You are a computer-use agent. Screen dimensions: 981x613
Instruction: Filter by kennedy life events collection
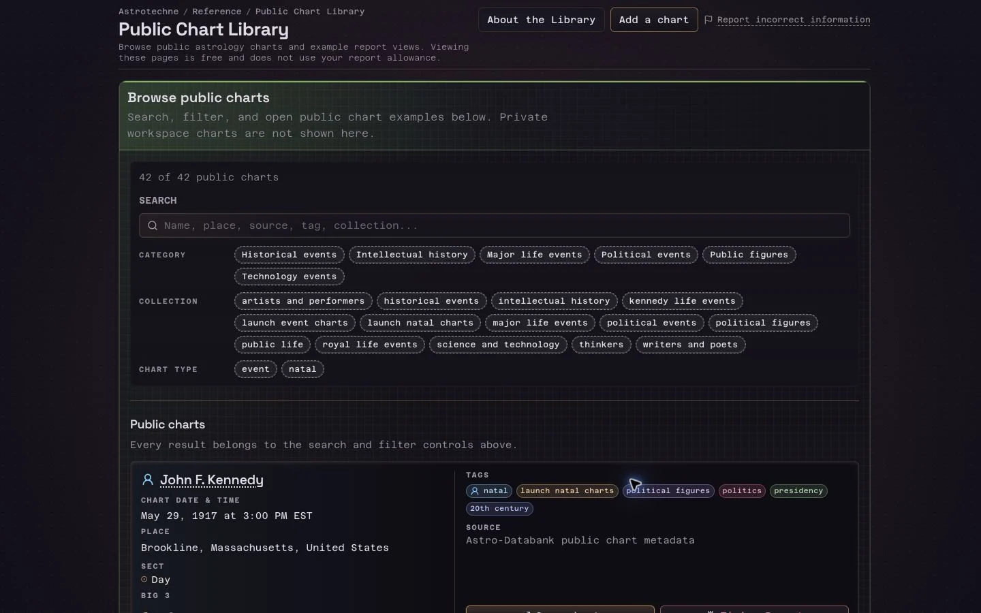683,301
